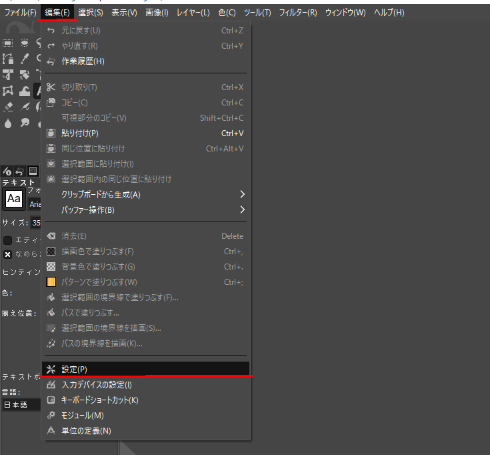
Task: Select the Paths tool in toolbox
Action: click(8, 59)
